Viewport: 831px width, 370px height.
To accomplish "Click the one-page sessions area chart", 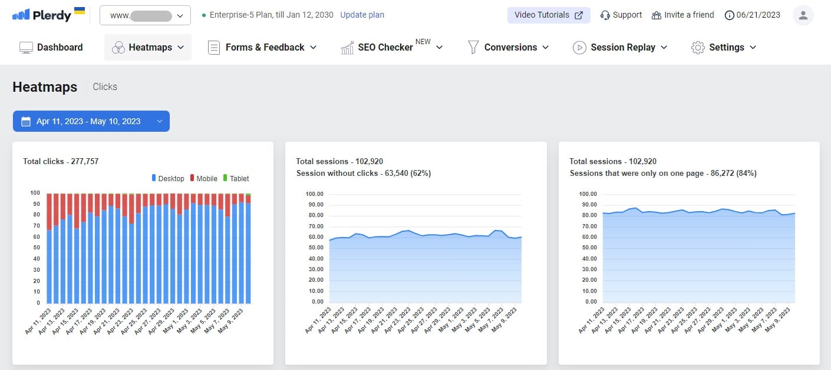I will click(x=699, y=255).
